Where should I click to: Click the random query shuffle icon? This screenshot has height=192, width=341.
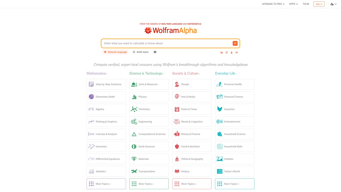click(237, 53)
